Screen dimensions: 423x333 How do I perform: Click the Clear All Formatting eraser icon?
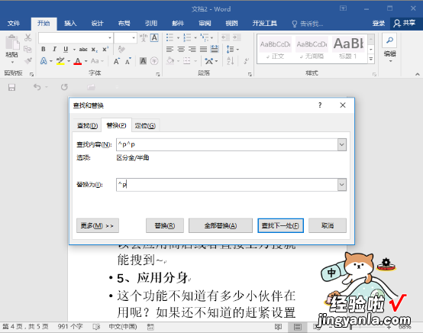[121, 49]
